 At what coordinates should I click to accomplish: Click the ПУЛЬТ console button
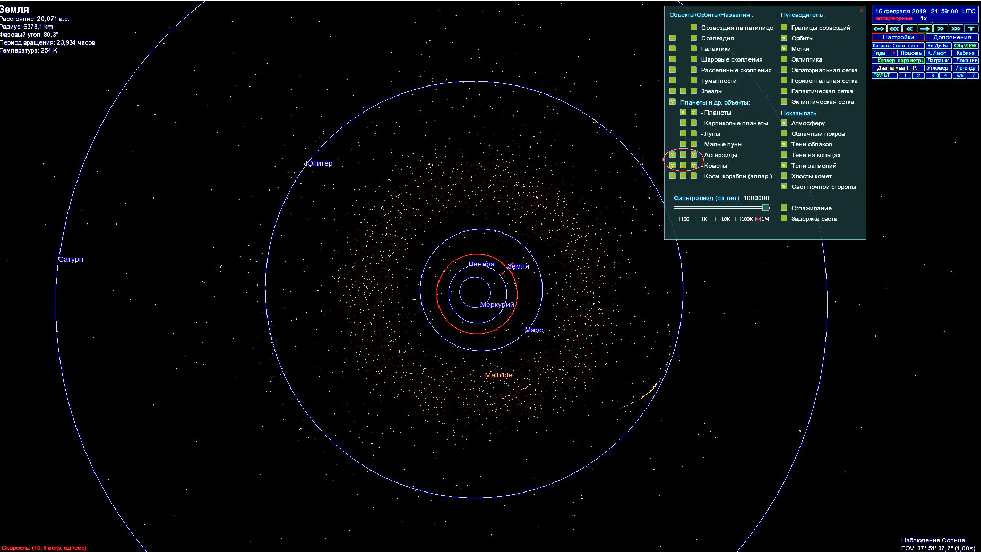point(884,75)
